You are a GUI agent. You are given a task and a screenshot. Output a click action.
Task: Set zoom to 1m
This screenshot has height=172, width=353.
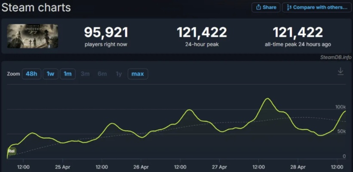pos(68,74)
